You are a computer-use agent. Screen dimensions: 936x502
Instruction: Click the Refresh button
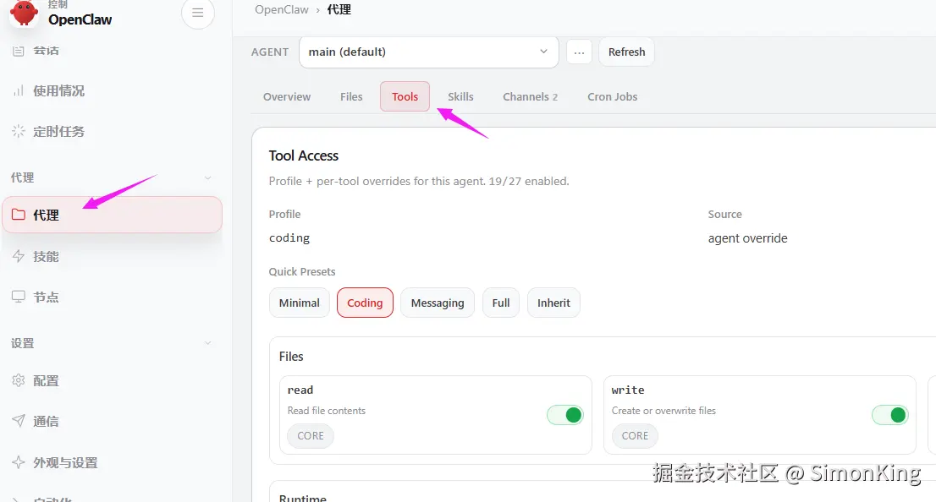pyautogui.click(x=626, y=52)
